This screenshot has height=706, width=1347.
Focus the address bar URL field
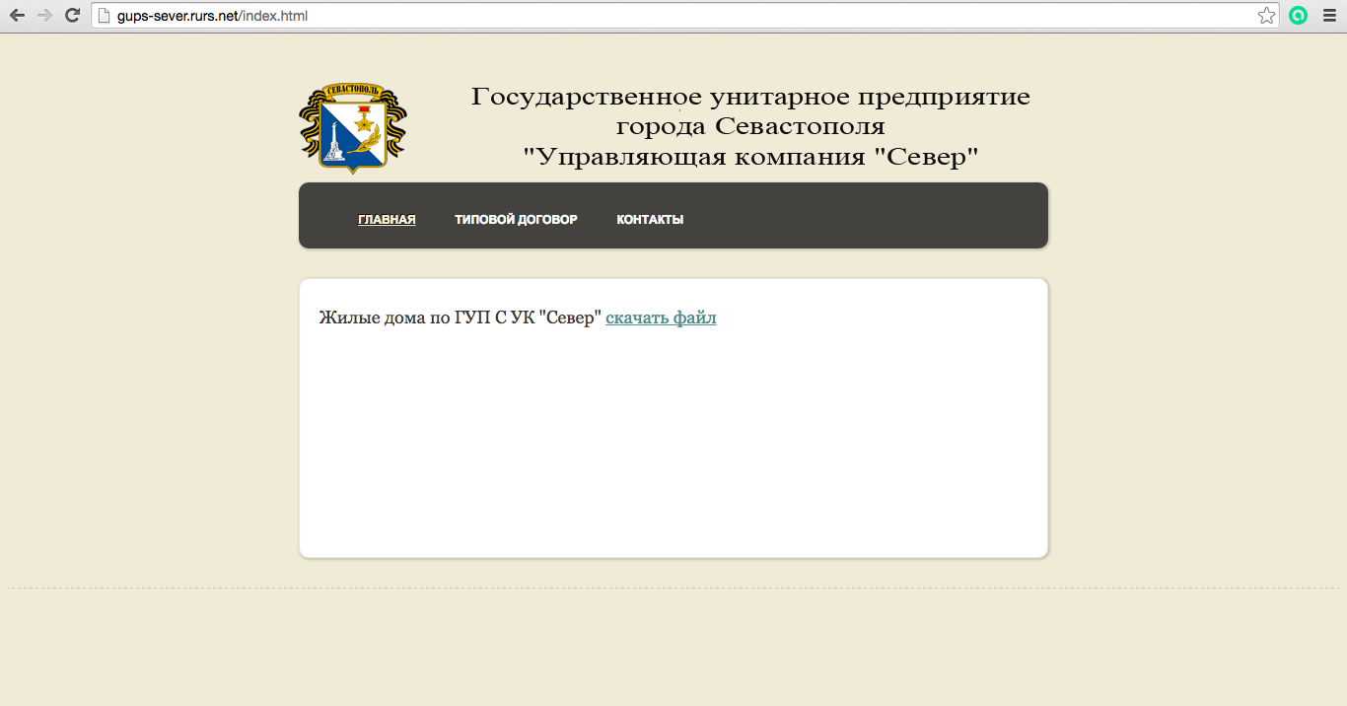click(x=685, y=15)
